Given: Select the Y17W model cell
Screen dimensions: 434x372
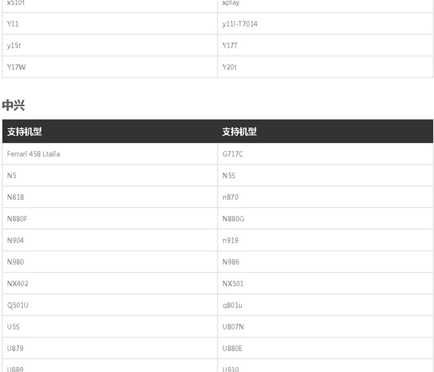Looking at the screenshot, I should coord(16,67).
